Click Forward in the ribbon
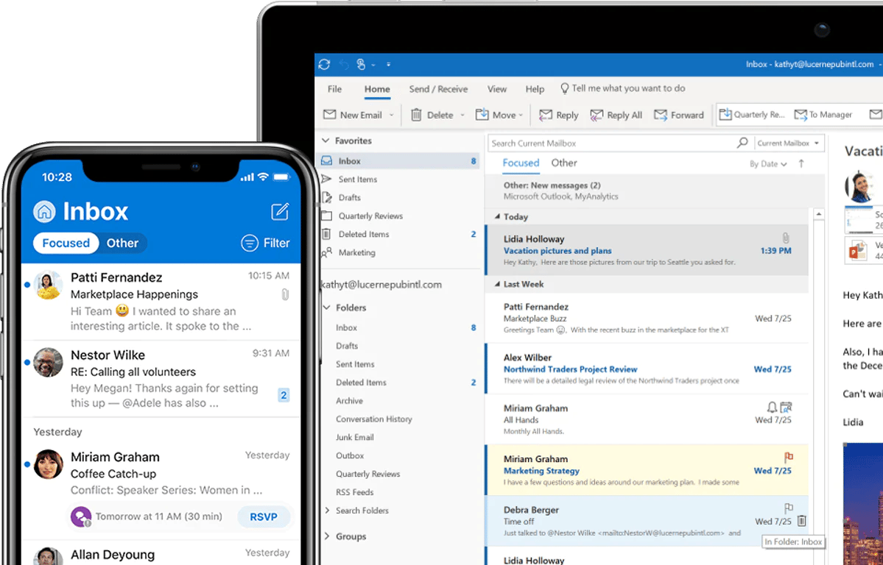The image size is (883, 565). [x=678, y=115]
